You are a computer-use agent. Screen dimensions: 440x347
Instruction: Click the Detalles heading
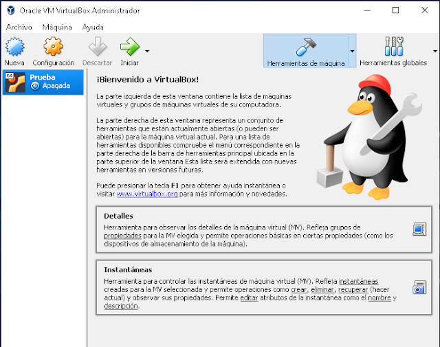pos(118,216)
